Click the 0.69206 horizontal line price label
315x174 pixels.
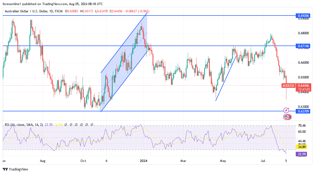coord(303,16)
